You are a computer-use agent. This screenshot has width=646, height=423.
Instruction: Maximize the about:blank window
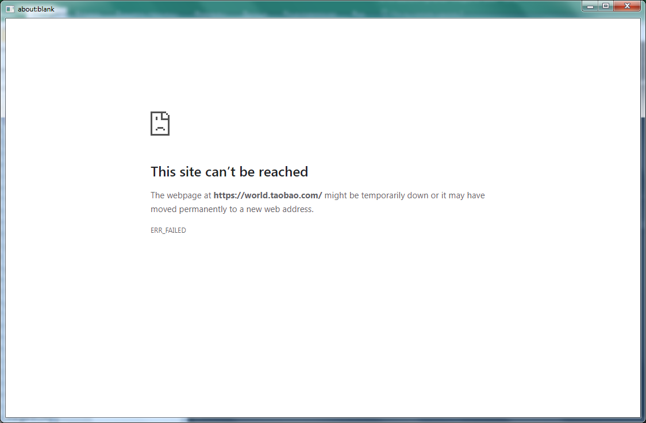tap(606, 6)
